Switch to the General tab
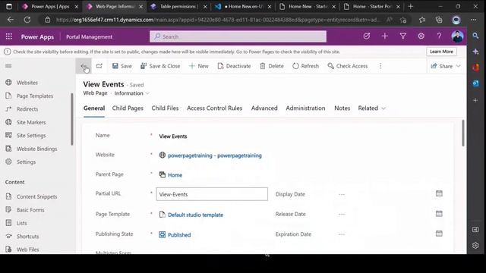486x273 pixels. (x=94, y=108)
